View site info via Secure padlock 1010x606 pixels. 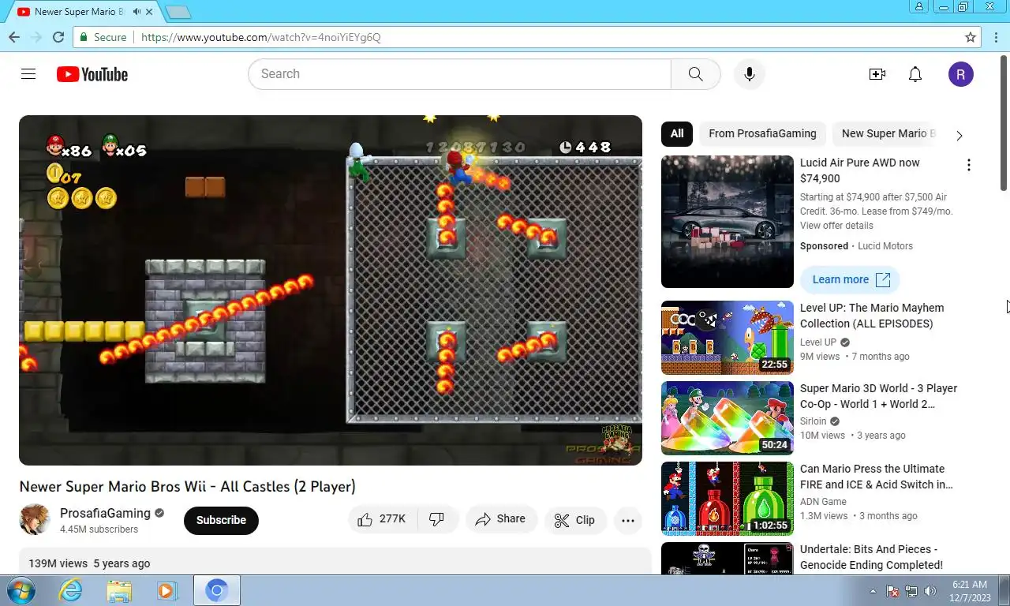[x=103, y=37]
